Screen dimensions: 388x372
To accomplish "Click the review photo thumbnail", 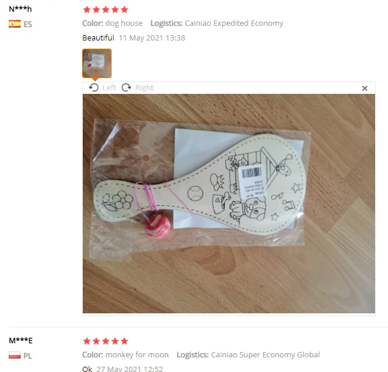I will pyautogui.click(x=97, y=63).
